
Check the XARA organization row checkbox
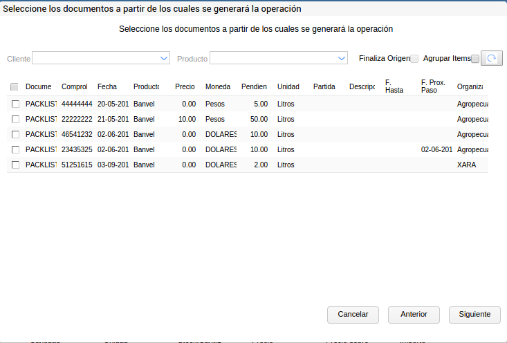click(x=15, y=165)
